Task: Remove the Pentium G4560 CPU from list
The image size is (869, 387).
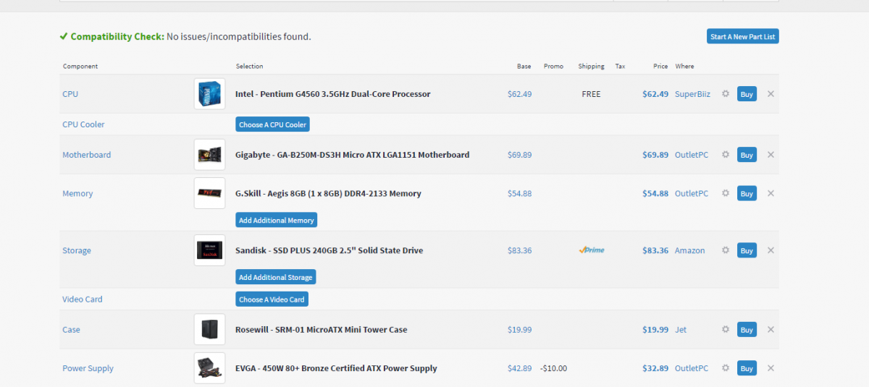Action: [x=771, y=94]
